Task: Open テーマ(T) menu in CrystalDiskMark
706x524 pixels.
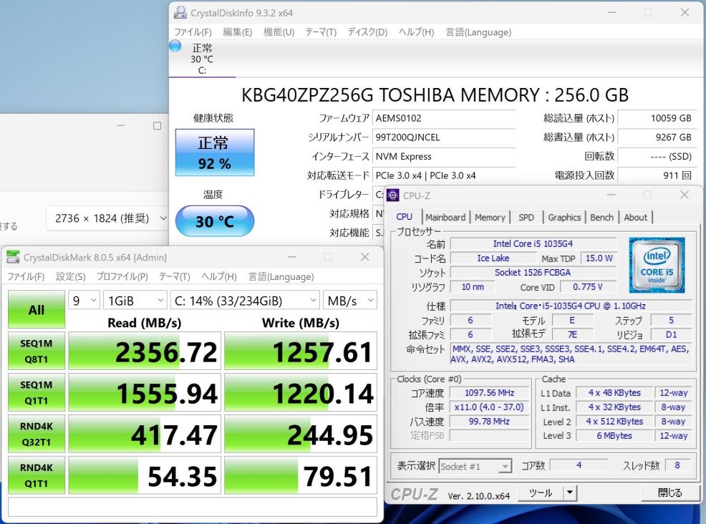Action: (174, 276)
